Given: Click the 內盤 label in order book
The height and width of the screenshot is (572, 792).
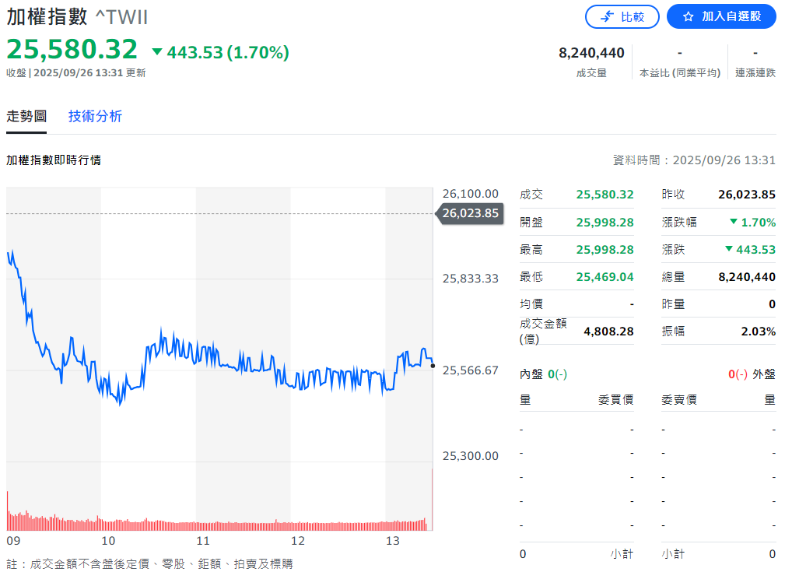Looking at the screenshot, I should (531, 374).
